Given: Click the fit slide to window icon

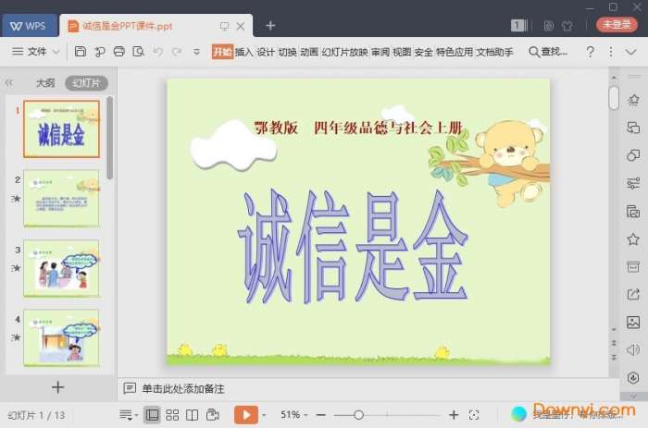Looking at the screenshot, I should point(474,415).
